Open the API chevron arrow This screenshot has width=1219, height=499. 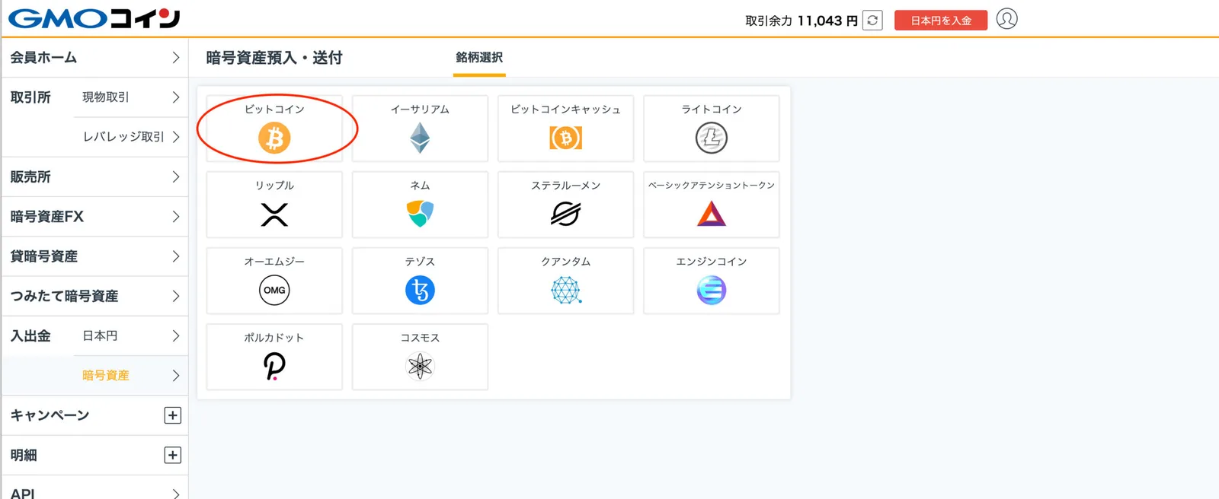pos(176,494)
